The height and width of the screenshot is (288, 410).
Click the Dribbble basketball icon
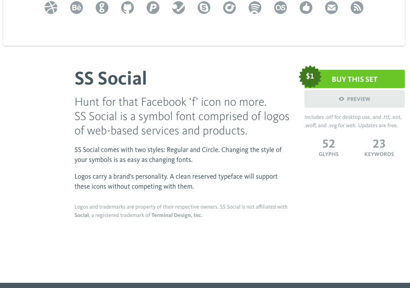[51, 8]
